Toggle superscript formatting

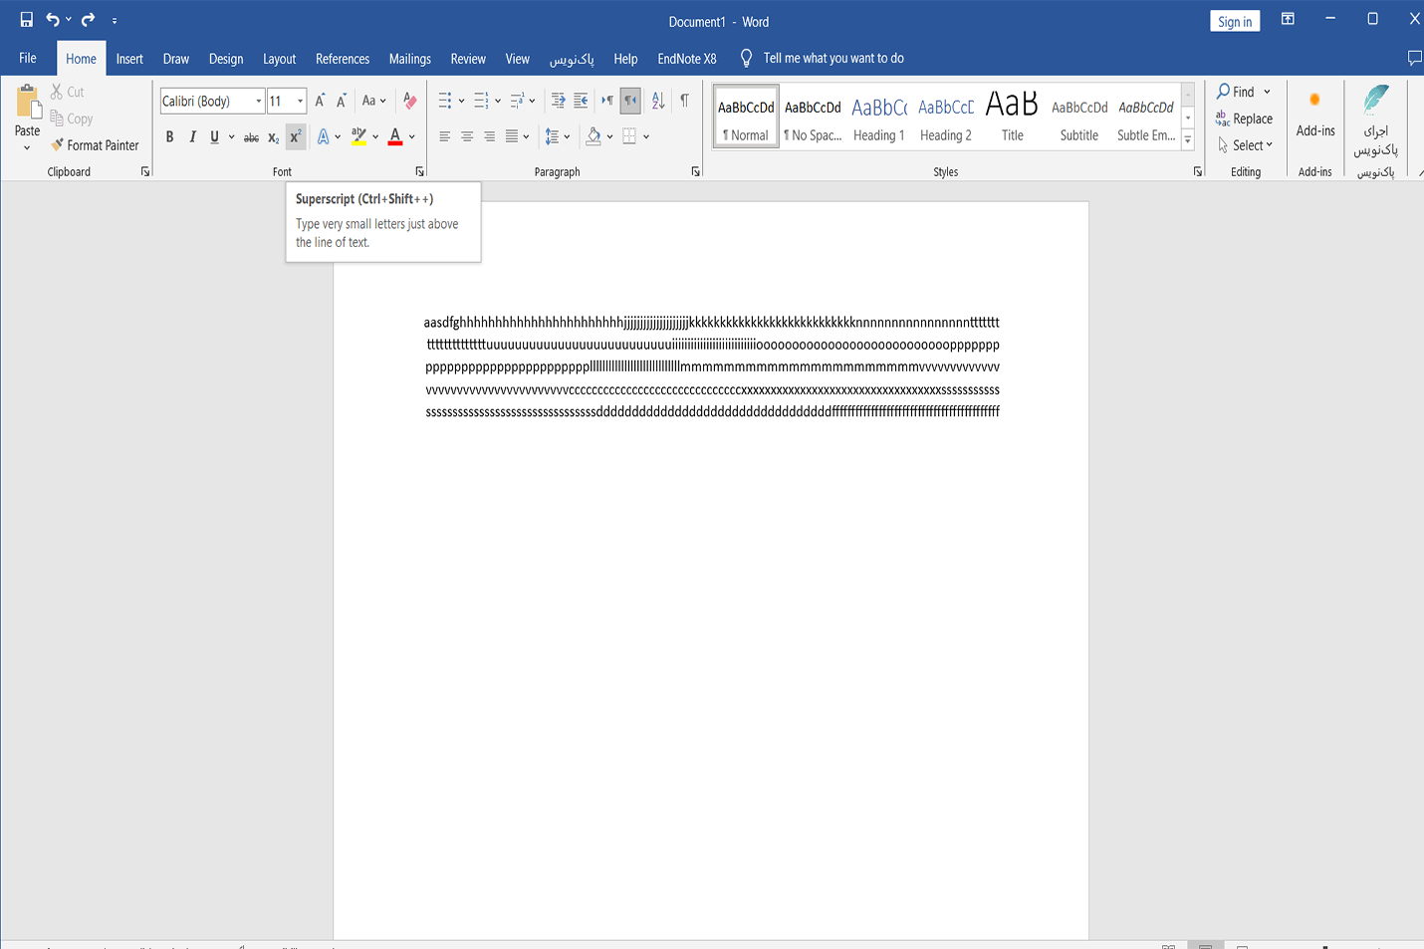(296, 136)
